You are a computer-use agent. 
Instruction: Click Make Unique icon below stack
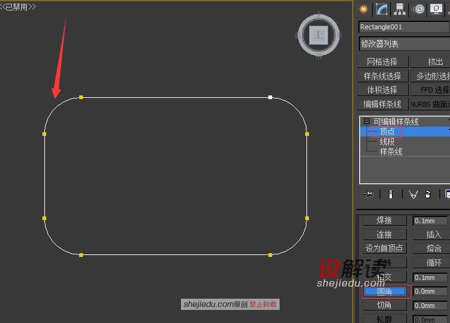click(413, 195)
